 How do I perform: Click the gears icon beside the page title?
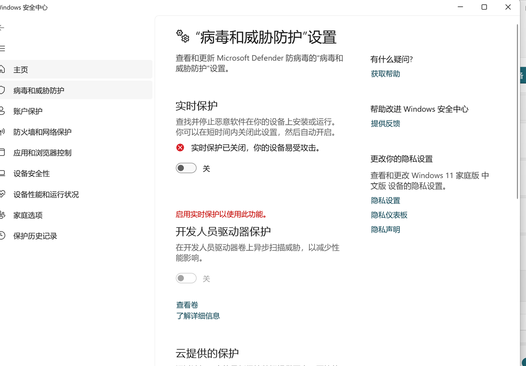[x=183, y=36]
